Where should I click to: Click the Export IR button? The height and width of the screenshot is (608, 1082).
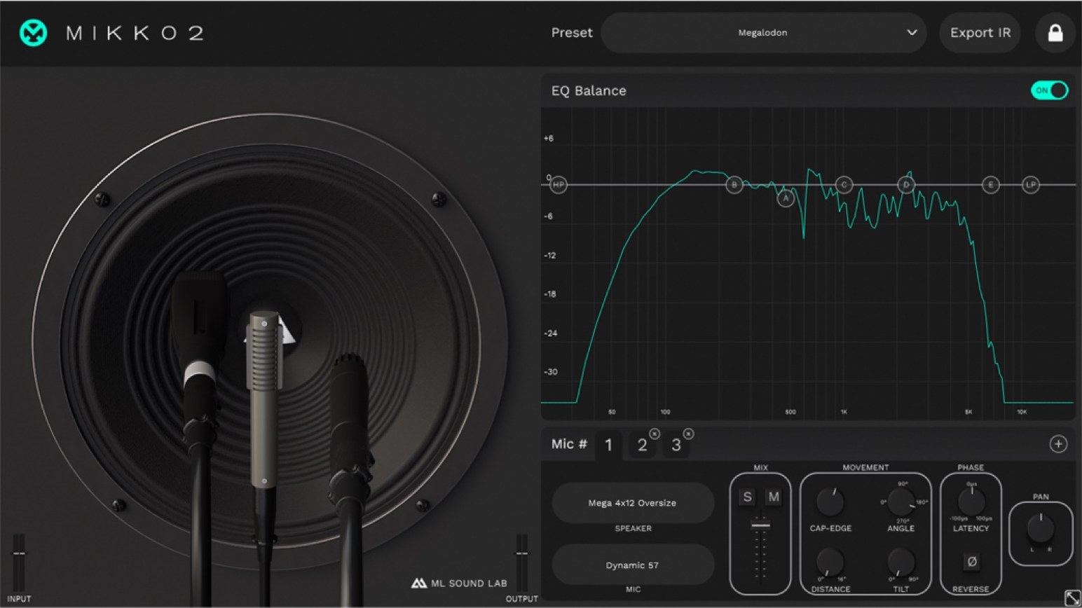980,33
